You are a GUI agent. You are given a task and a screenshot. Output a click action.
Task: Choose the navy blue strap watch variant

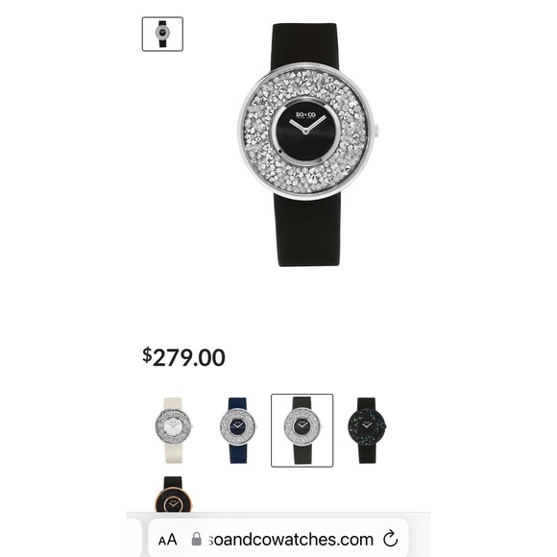coord(237,430)
